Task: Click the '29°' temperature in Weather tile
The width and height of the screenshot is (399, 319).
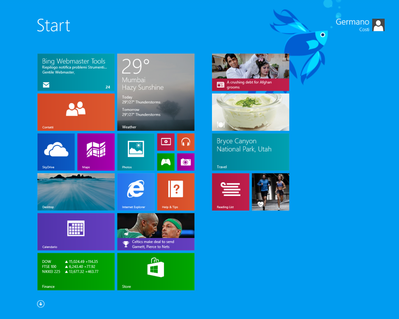Action: click(135, 66)
